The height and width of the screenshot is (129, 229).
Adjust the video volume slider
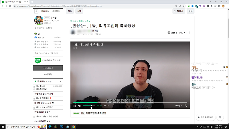pos(89,105)
